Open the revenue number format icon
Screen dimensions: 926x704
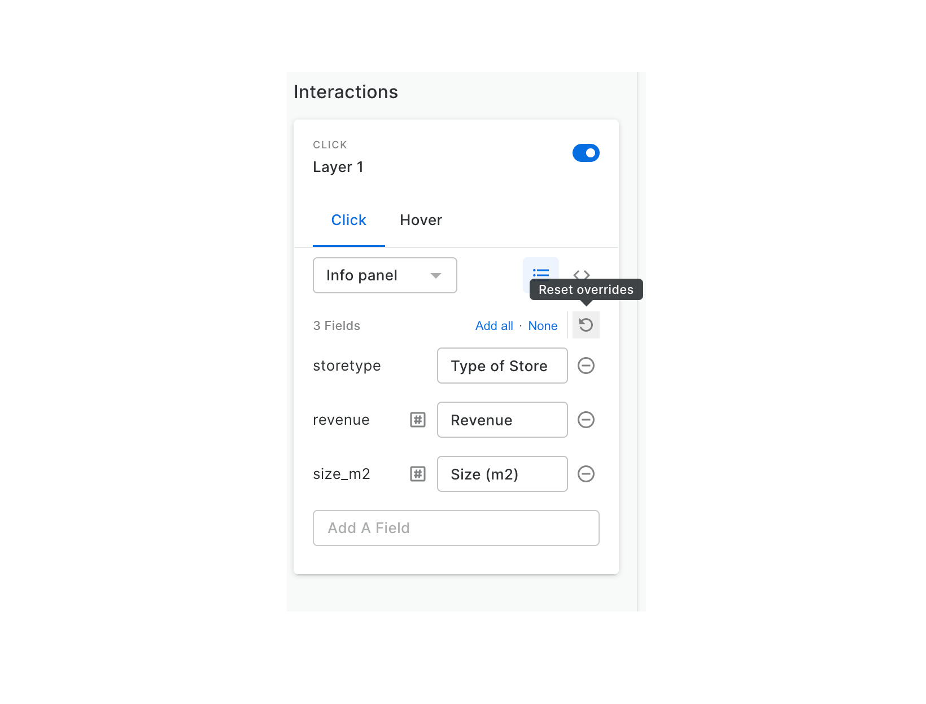coord(418,420)
